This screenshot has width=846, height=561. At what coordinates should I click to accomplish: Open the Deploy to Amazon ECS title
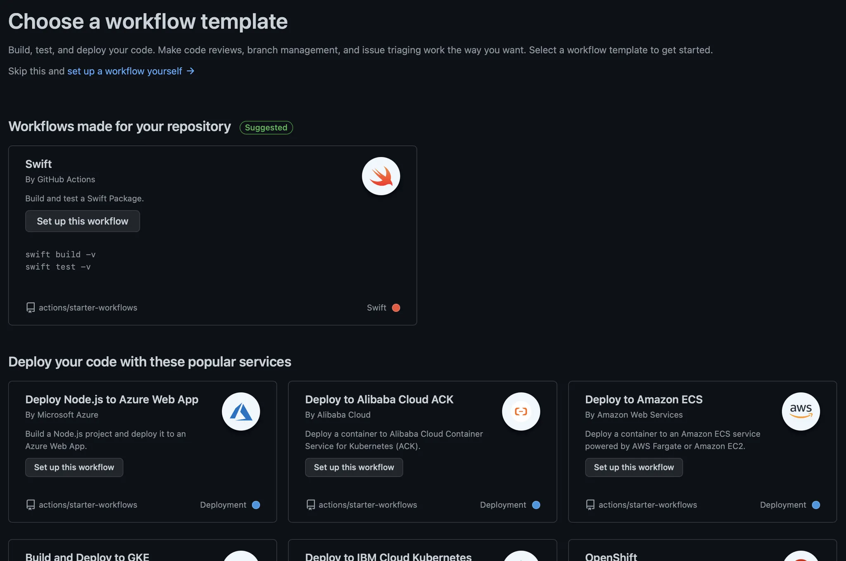pos(644,399)
